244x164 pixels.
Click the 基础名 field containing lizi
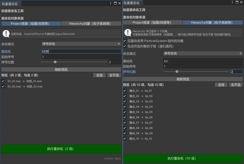tap(203, 61)
